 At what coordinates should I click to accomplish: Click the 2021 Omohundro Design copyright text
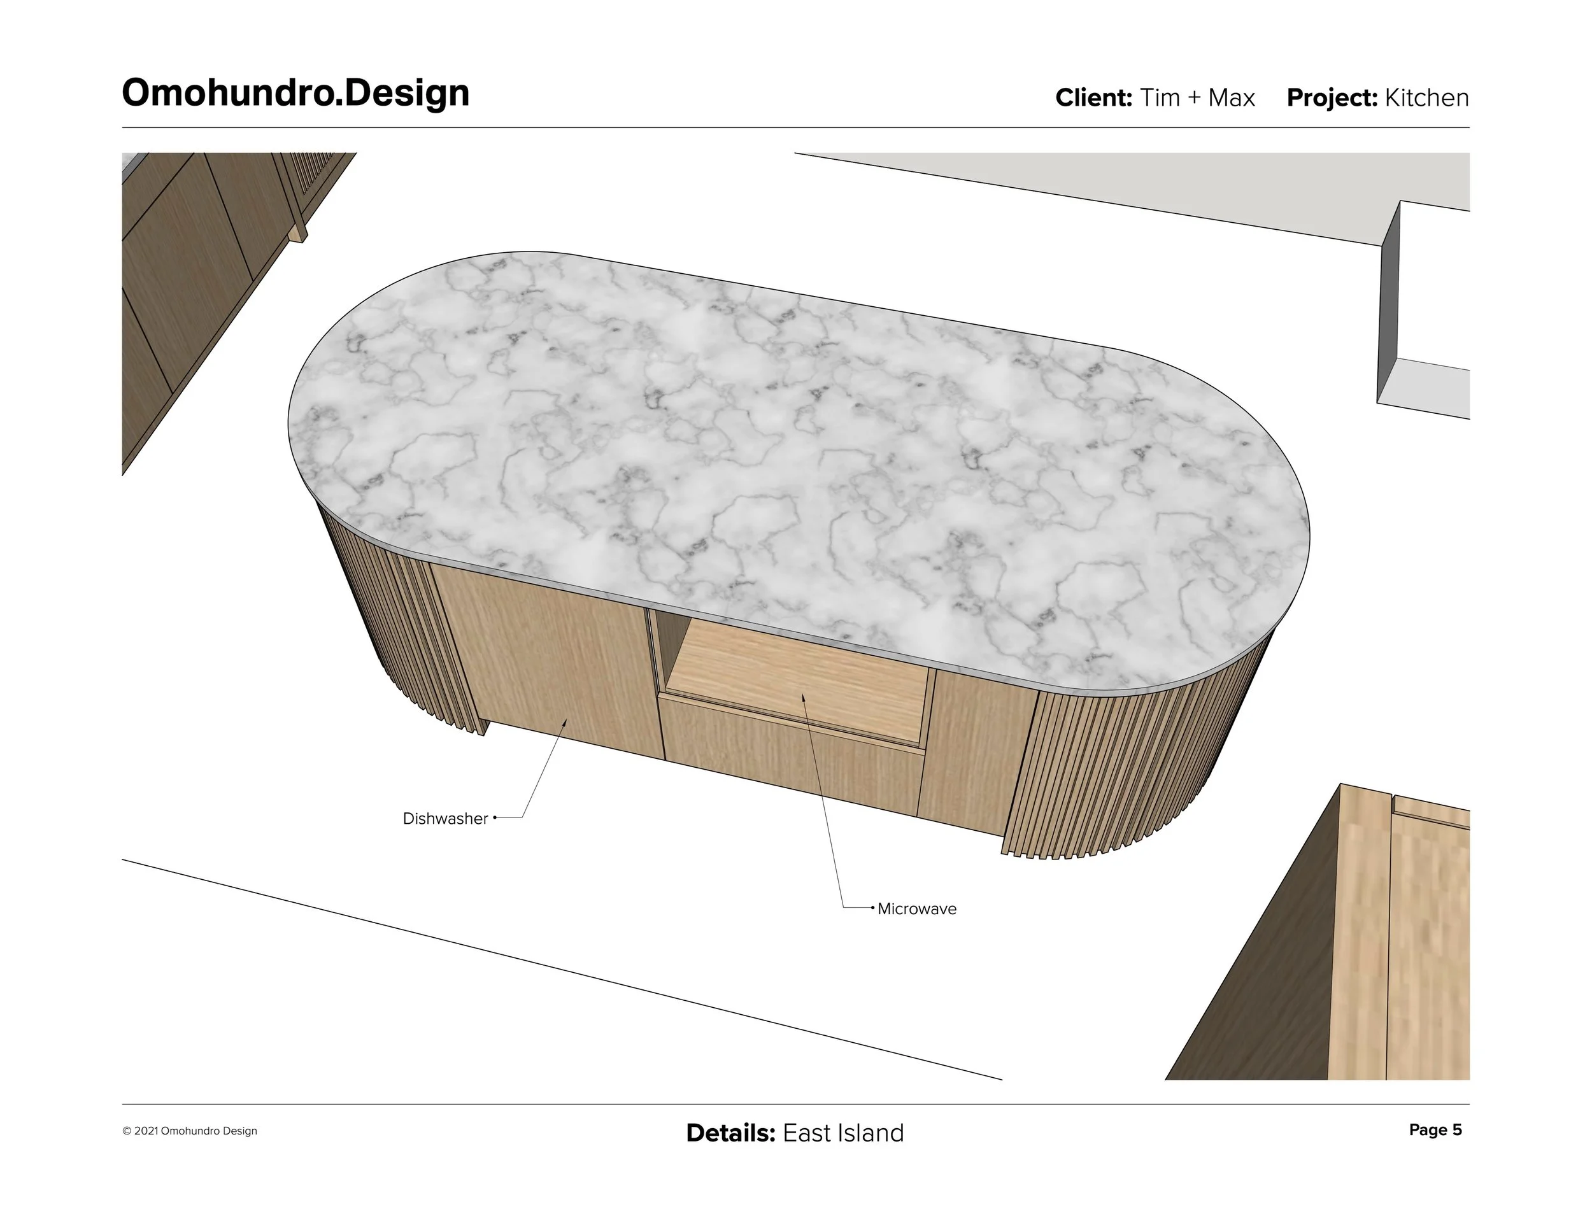190,1131
